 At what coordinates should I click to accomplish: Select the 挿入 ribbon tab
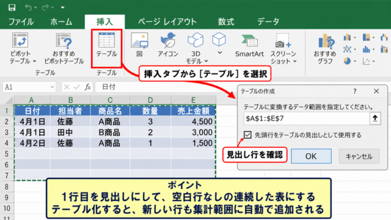click(104, 22)
